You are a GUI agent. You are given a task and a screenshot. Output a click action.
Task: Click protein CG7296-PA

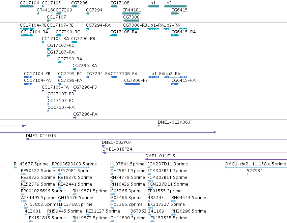(x=75, y=118)
